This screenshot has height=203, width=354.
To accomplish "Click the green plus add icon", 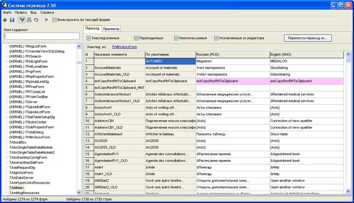I will (5, 20).
